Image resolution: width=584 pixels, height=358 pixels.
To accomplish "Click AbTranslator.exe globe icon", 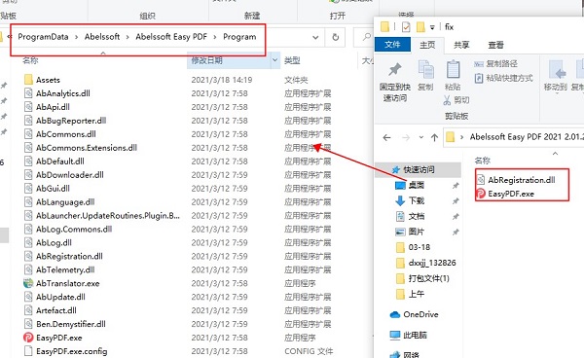I will [x=28, y=283].
